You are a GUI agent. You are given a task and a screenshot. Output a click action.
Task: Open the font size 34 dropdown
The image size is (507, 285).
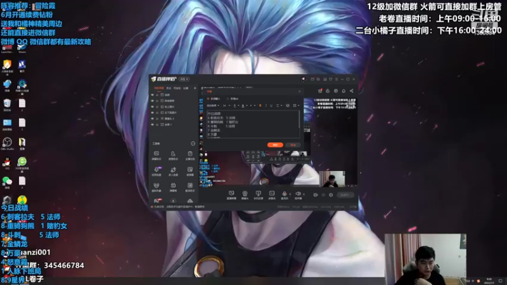tap(226, 105)
